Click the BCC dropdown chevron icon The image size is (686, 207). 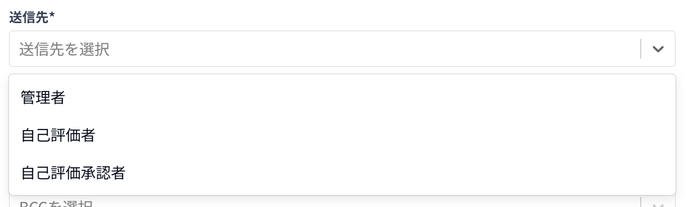coord(658,204)
